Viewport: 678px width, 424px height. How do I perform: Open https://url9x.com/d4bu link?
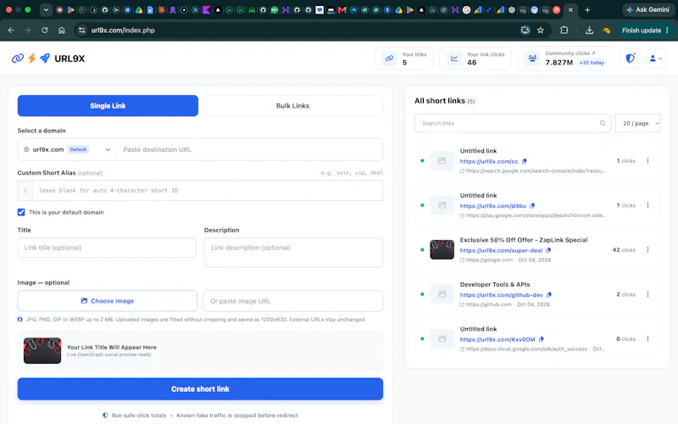coord(493,206)
